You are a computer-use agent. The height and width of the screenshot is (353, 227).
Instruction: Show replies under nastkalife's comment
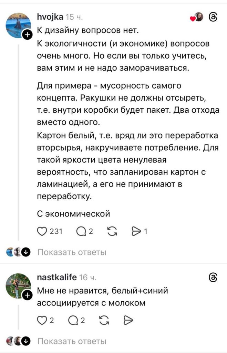[72, 341]
